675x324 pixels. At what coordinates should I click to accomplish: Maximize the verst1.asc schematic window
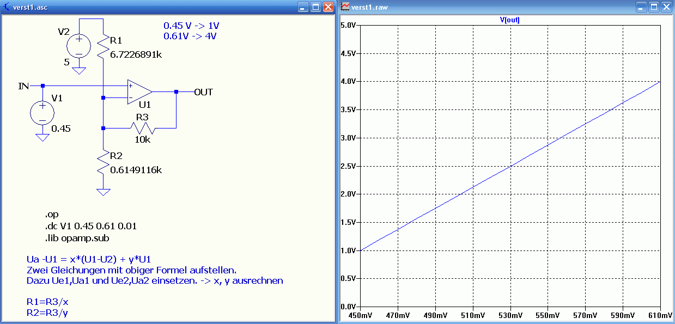pos(316,7)
